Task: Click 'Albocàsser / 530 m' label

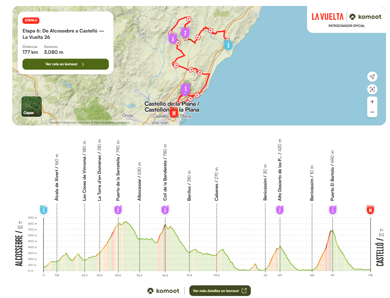Action: pyautogui.click(x=139, y=182)
